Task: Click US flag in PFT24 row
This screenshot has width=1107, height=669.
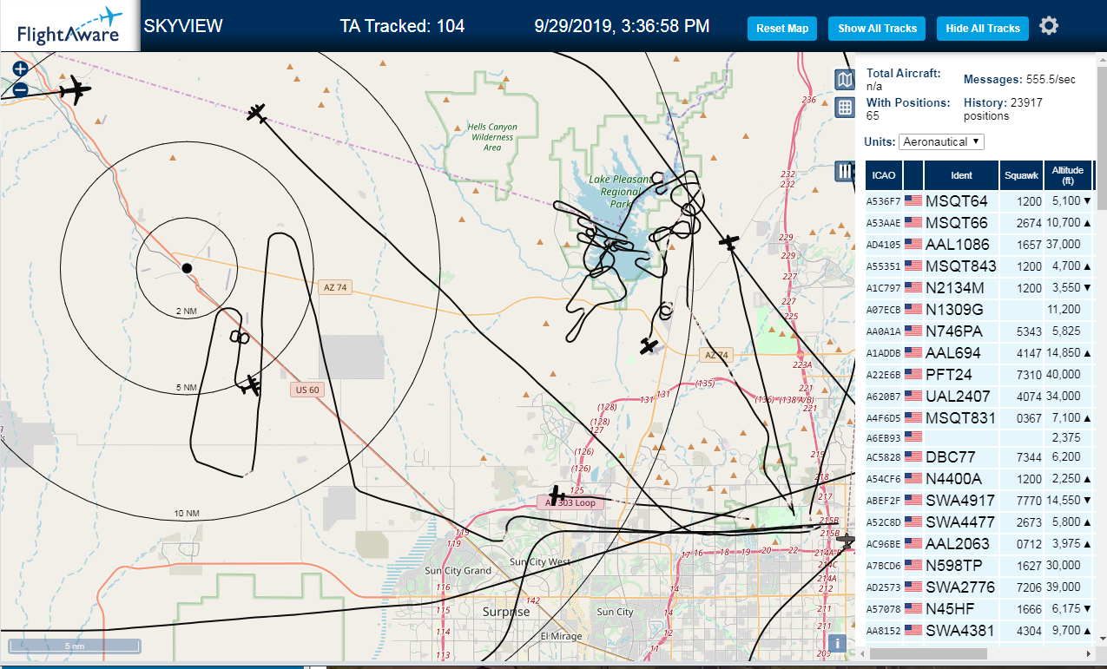Action: [913, 374]
